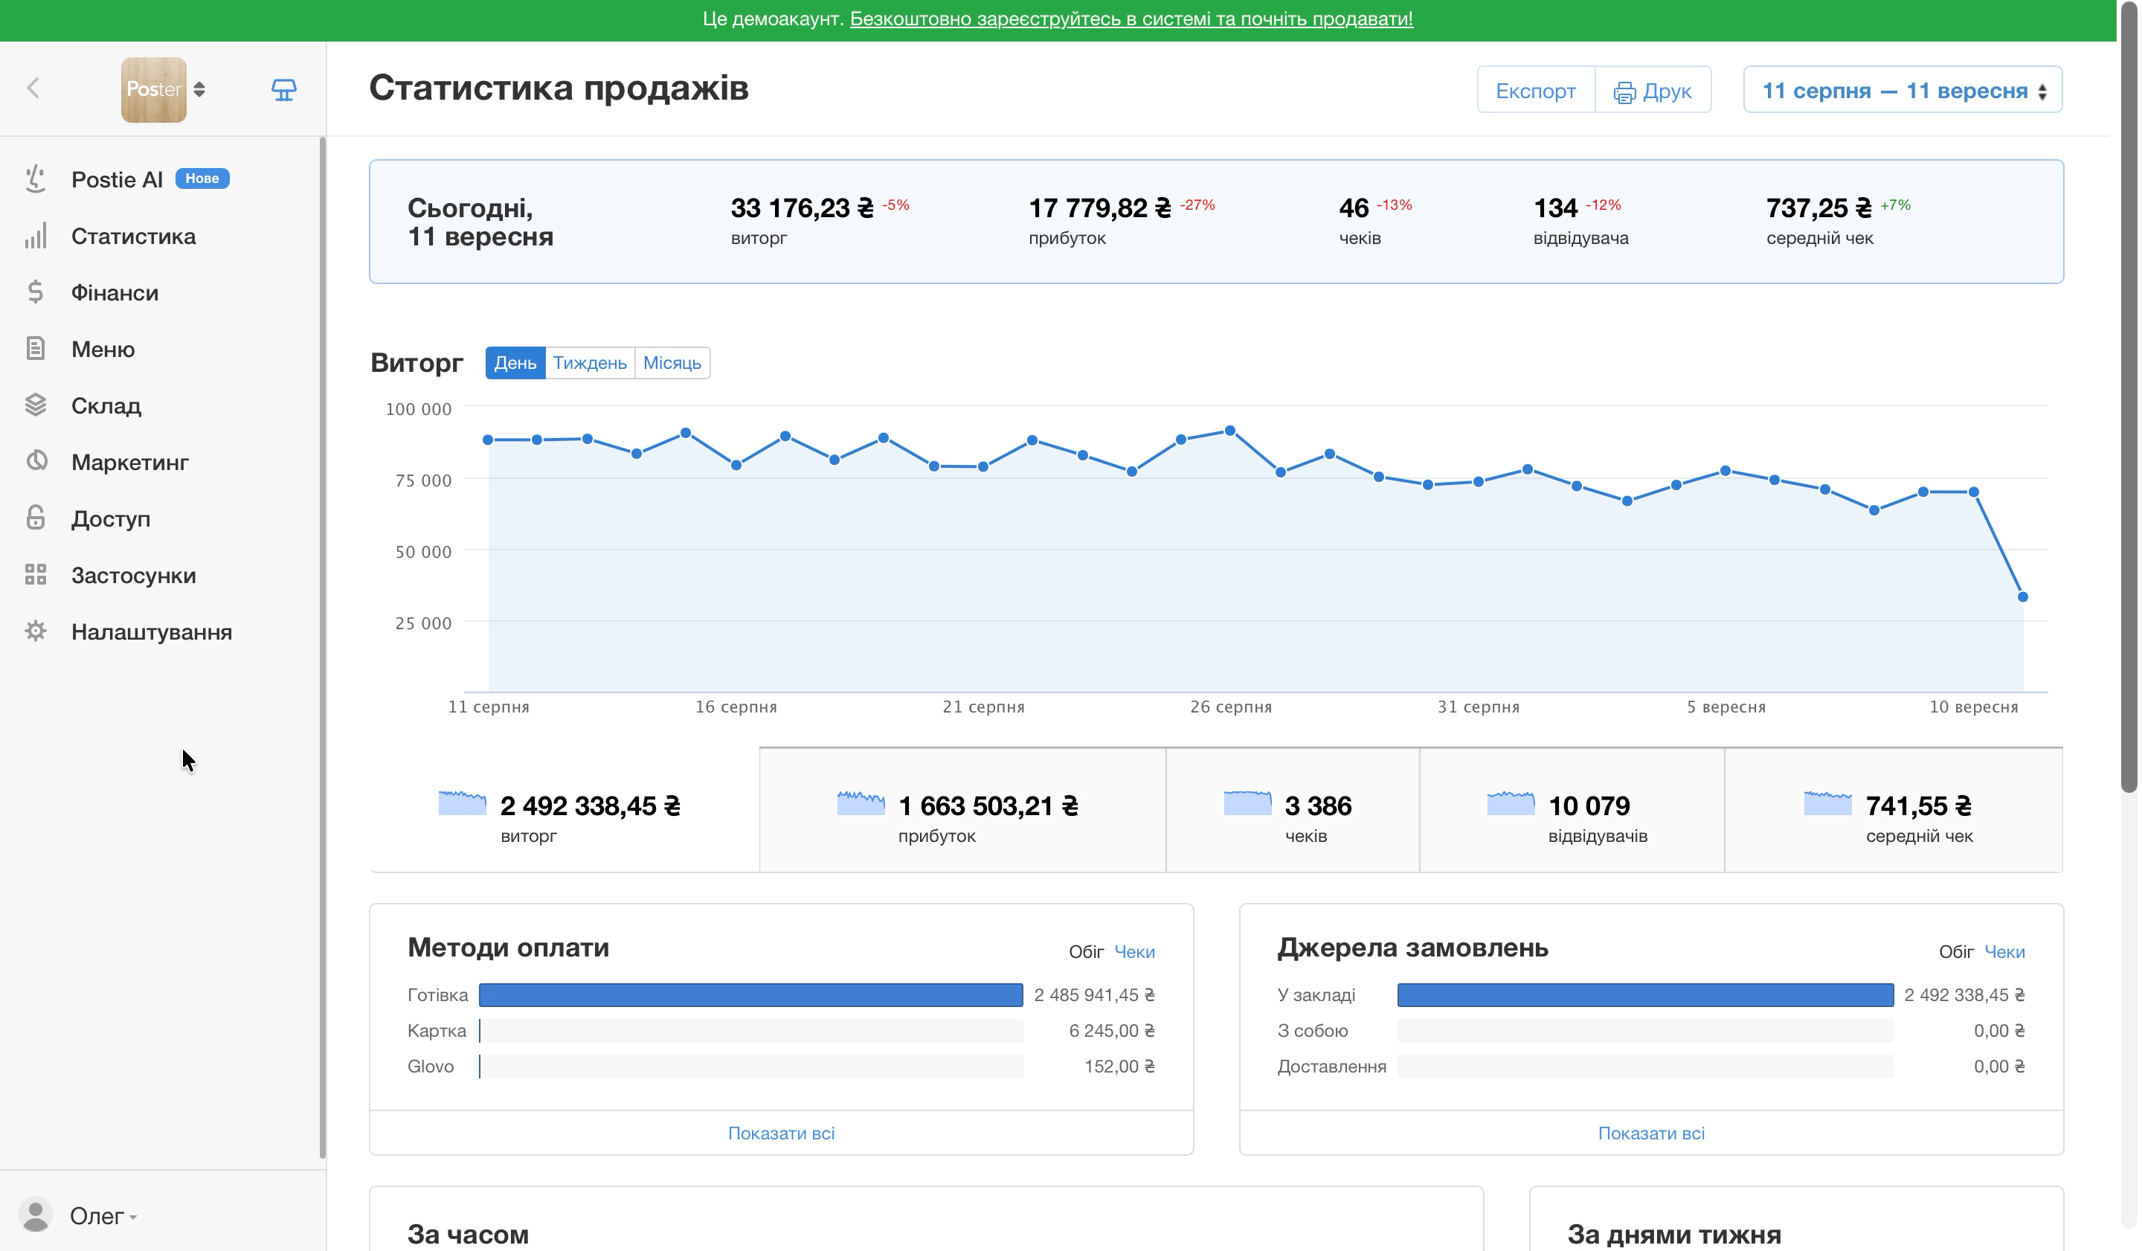
Task: Click the peak chart point near 26 серпня
Action: [x=1230, y=431]
